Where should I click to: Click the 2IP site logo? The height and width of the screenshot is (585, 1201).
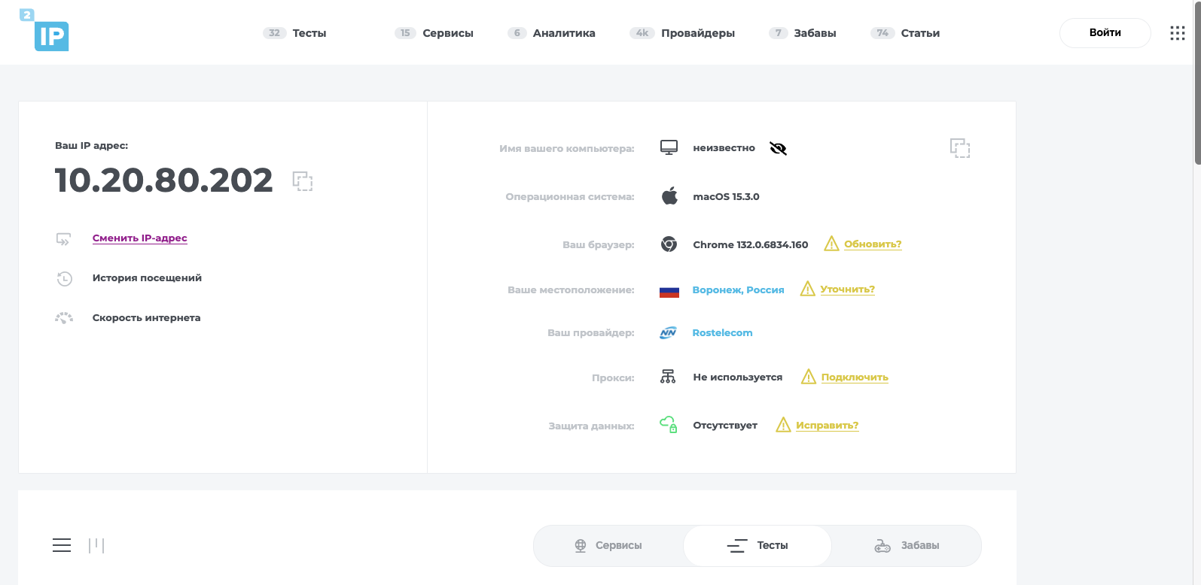pos(45,32)
